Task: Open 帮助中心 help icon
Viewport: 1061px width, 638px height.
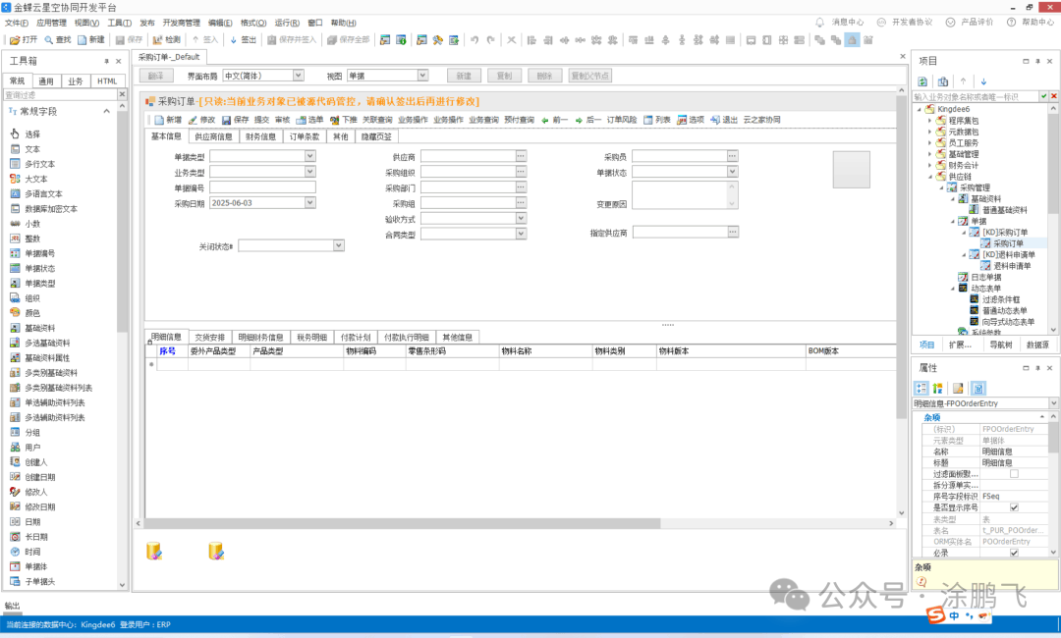Action: [x=1010, y=22]
